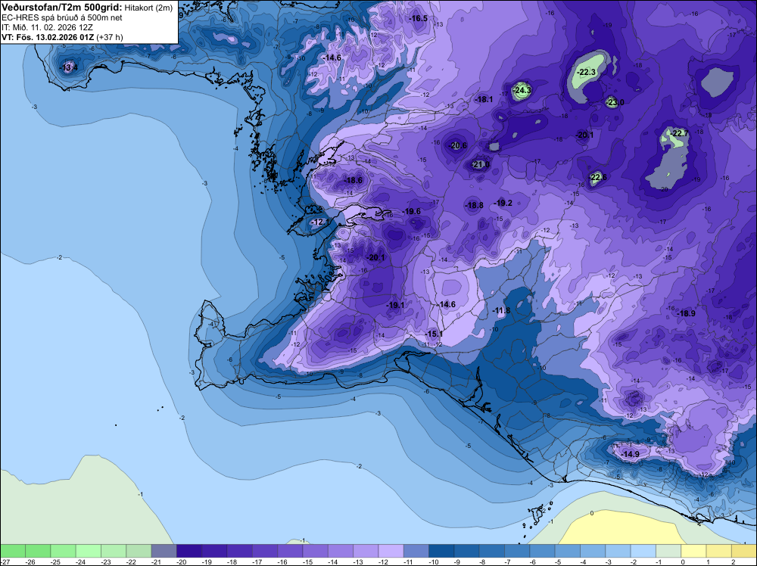Click the dark blue legend swatch between -10 and -9
757x566 pixels.
click(441, 551)
